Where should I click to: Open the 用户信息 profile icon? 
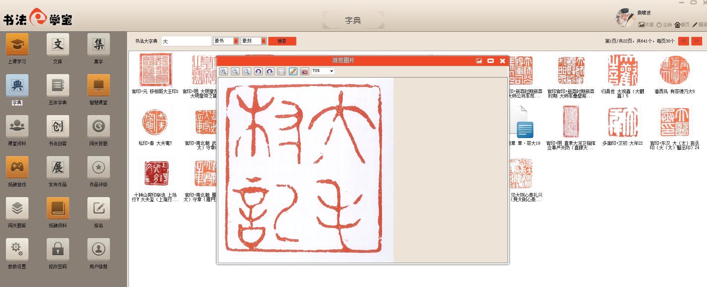[x=99, y=250]
